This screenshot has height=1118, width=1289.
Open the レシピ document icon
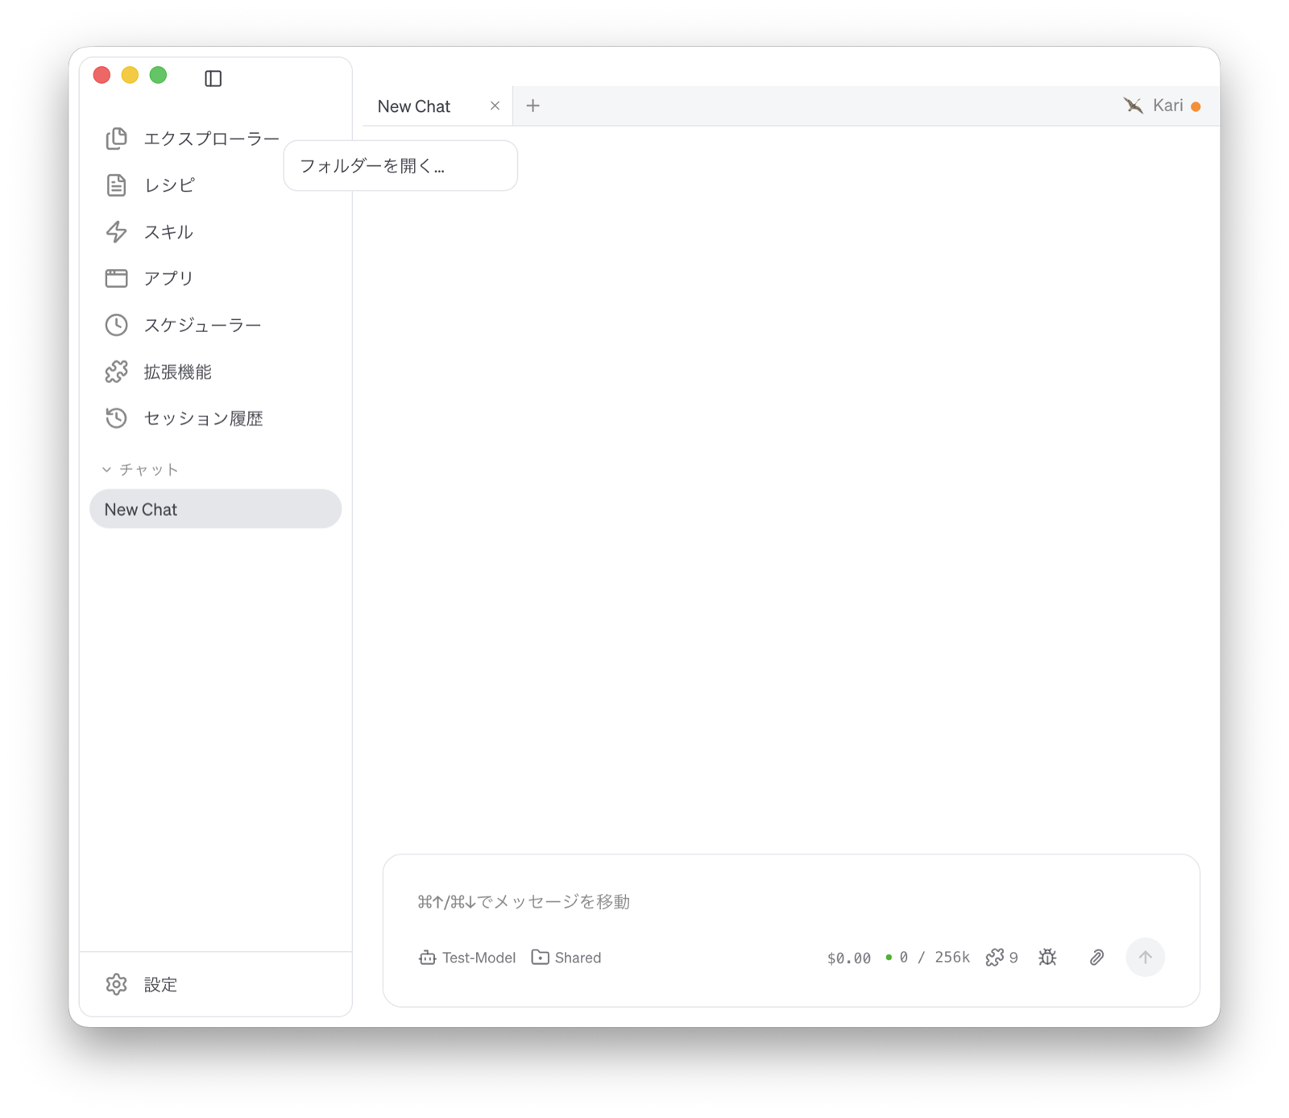[116, 185]
